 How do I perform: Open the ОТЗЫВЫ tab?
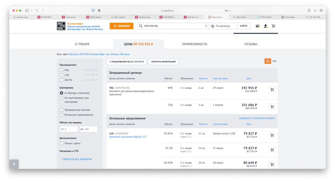pyautogui.click(x=251, y=44)
